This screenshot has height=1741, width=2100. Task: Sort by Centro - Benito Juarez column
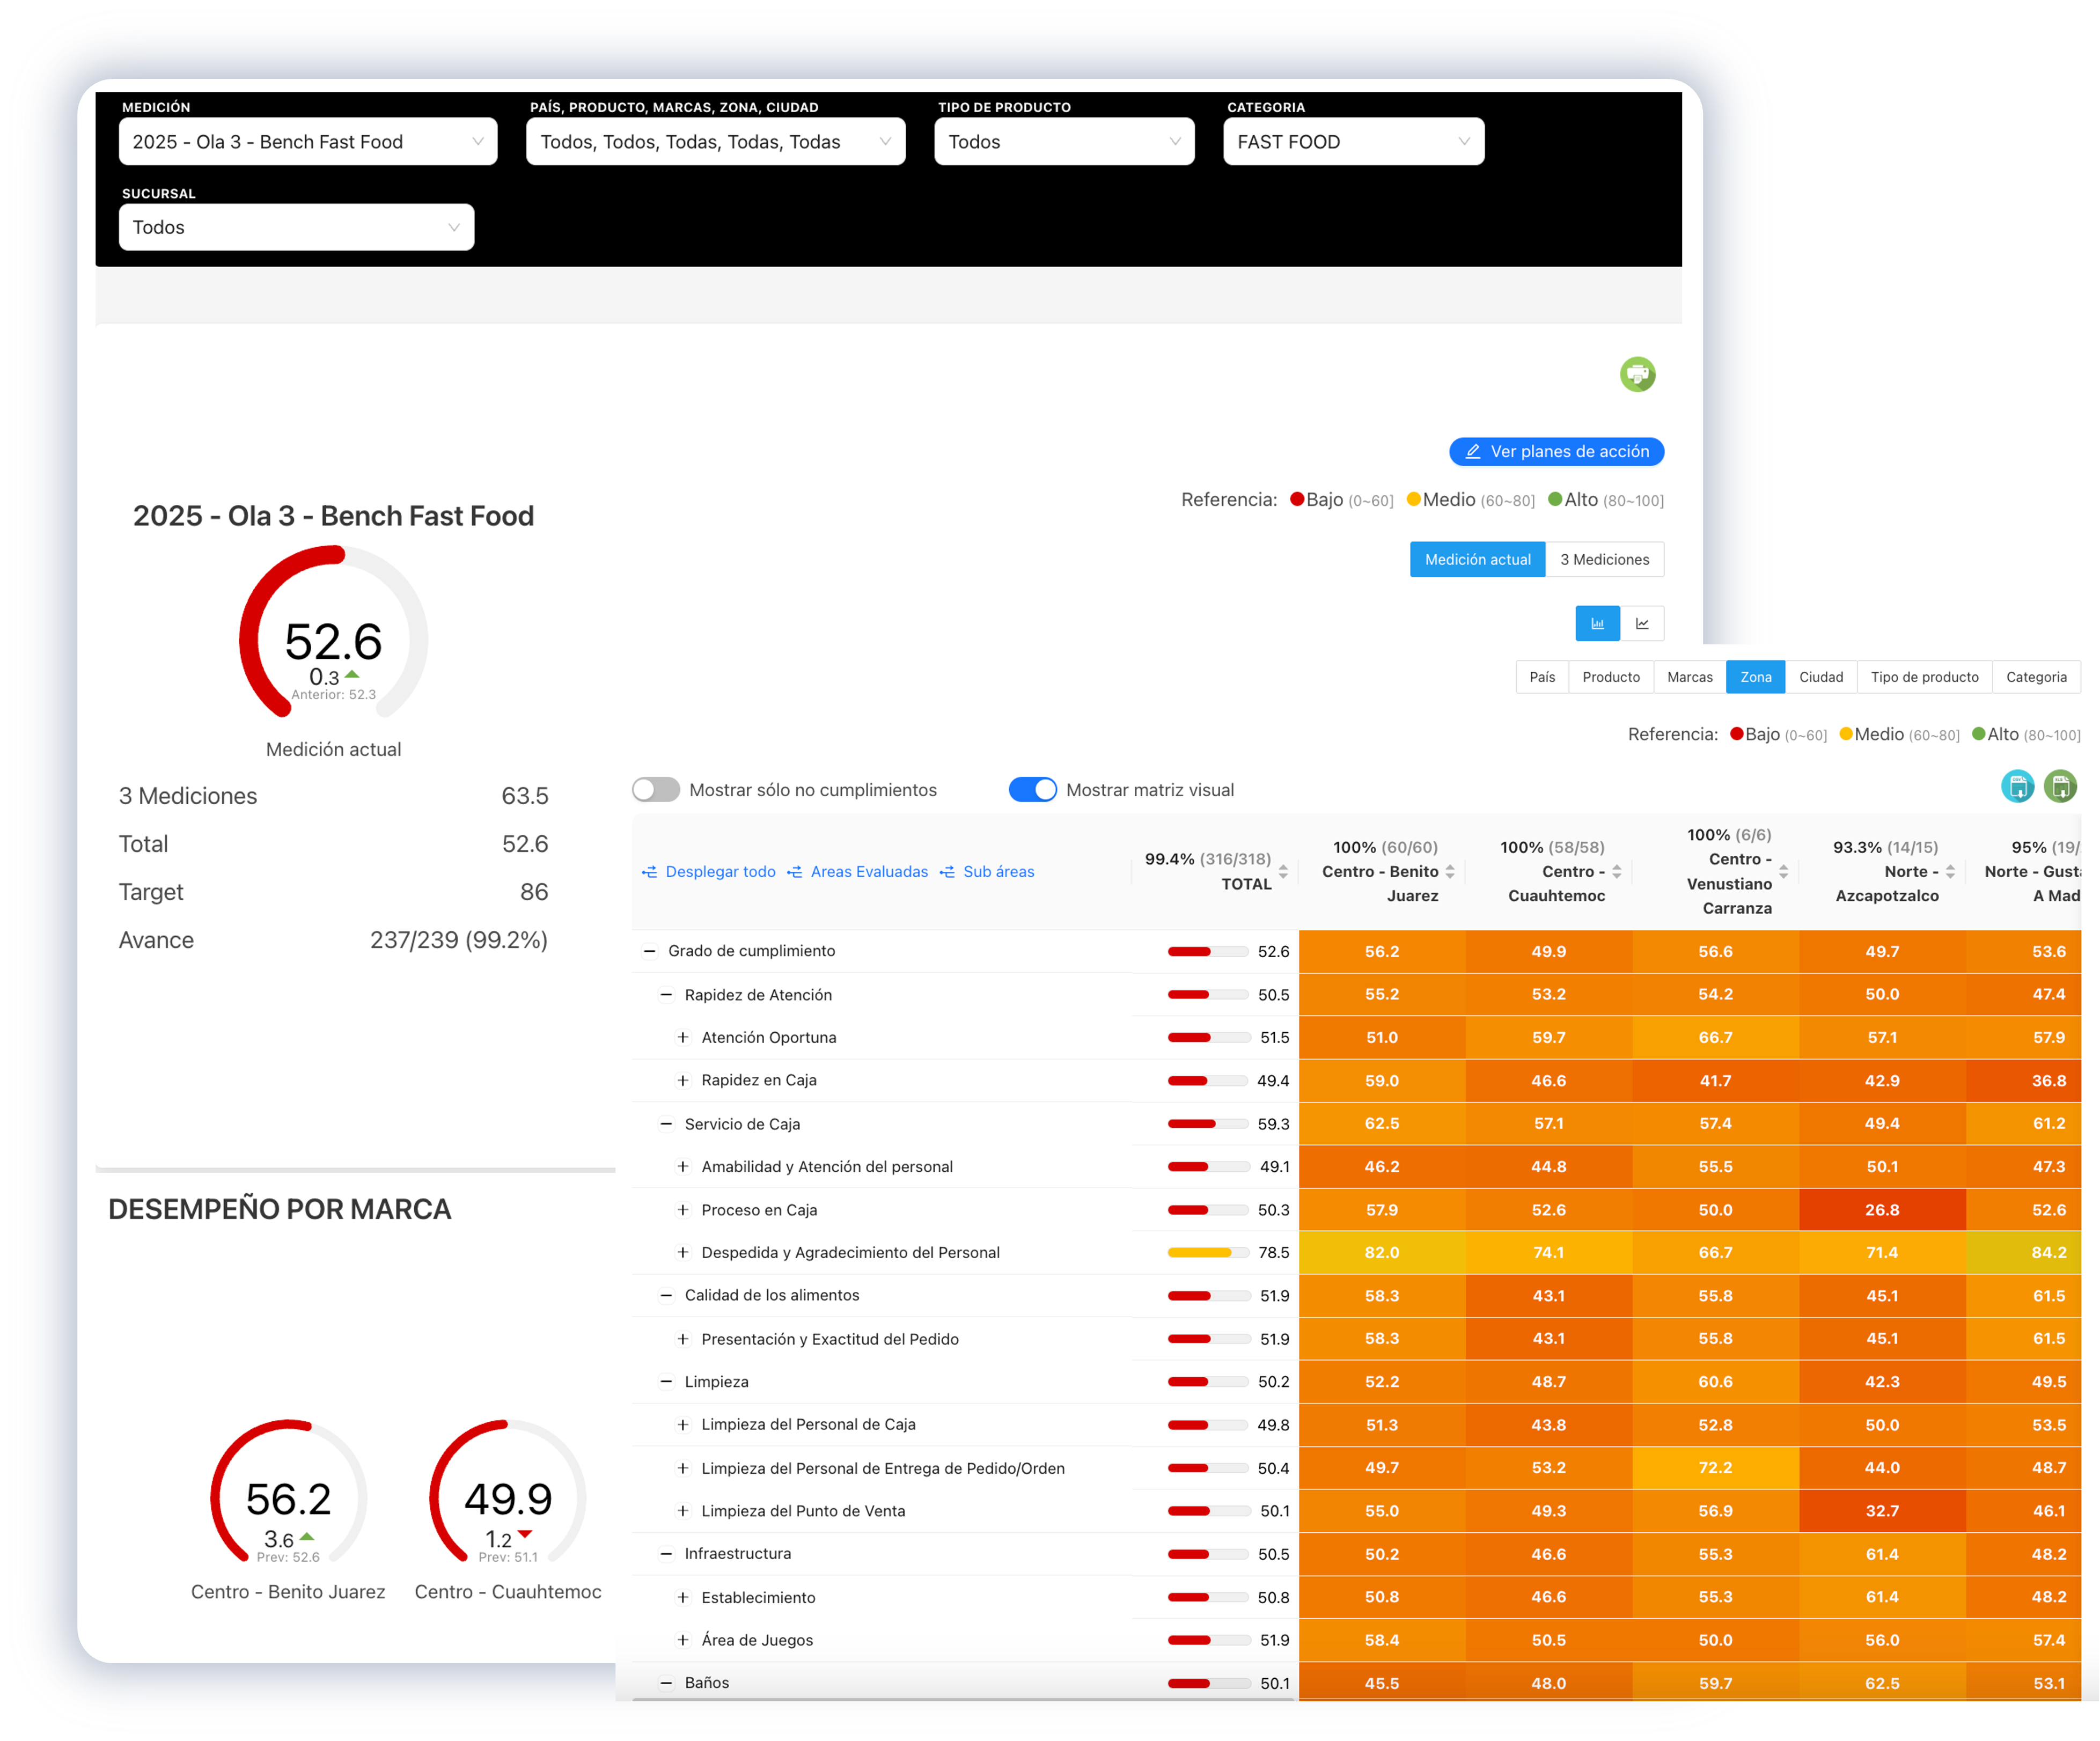[1450, 872]
